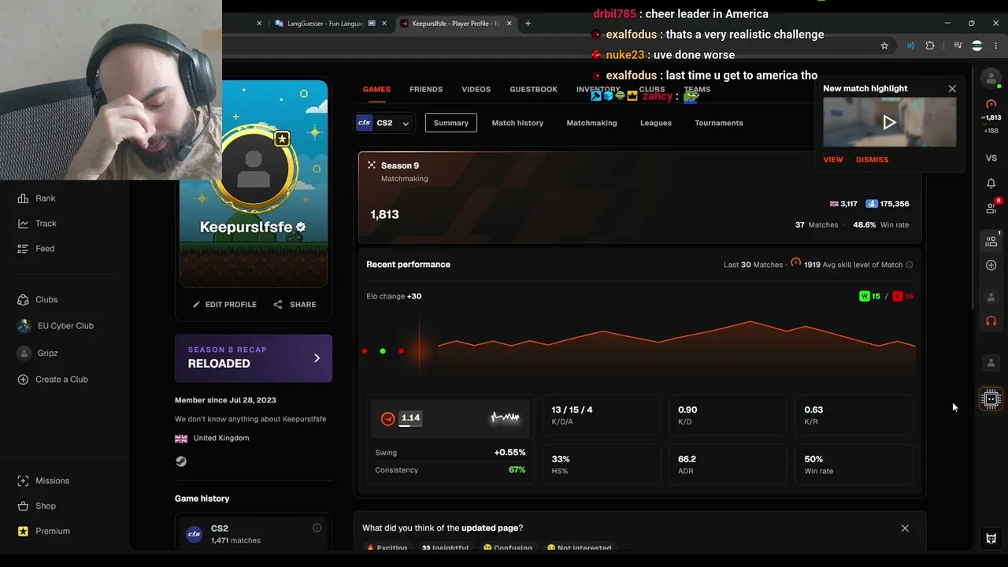
Task: Open the Track sidebar icon
Action: point(23,224)
